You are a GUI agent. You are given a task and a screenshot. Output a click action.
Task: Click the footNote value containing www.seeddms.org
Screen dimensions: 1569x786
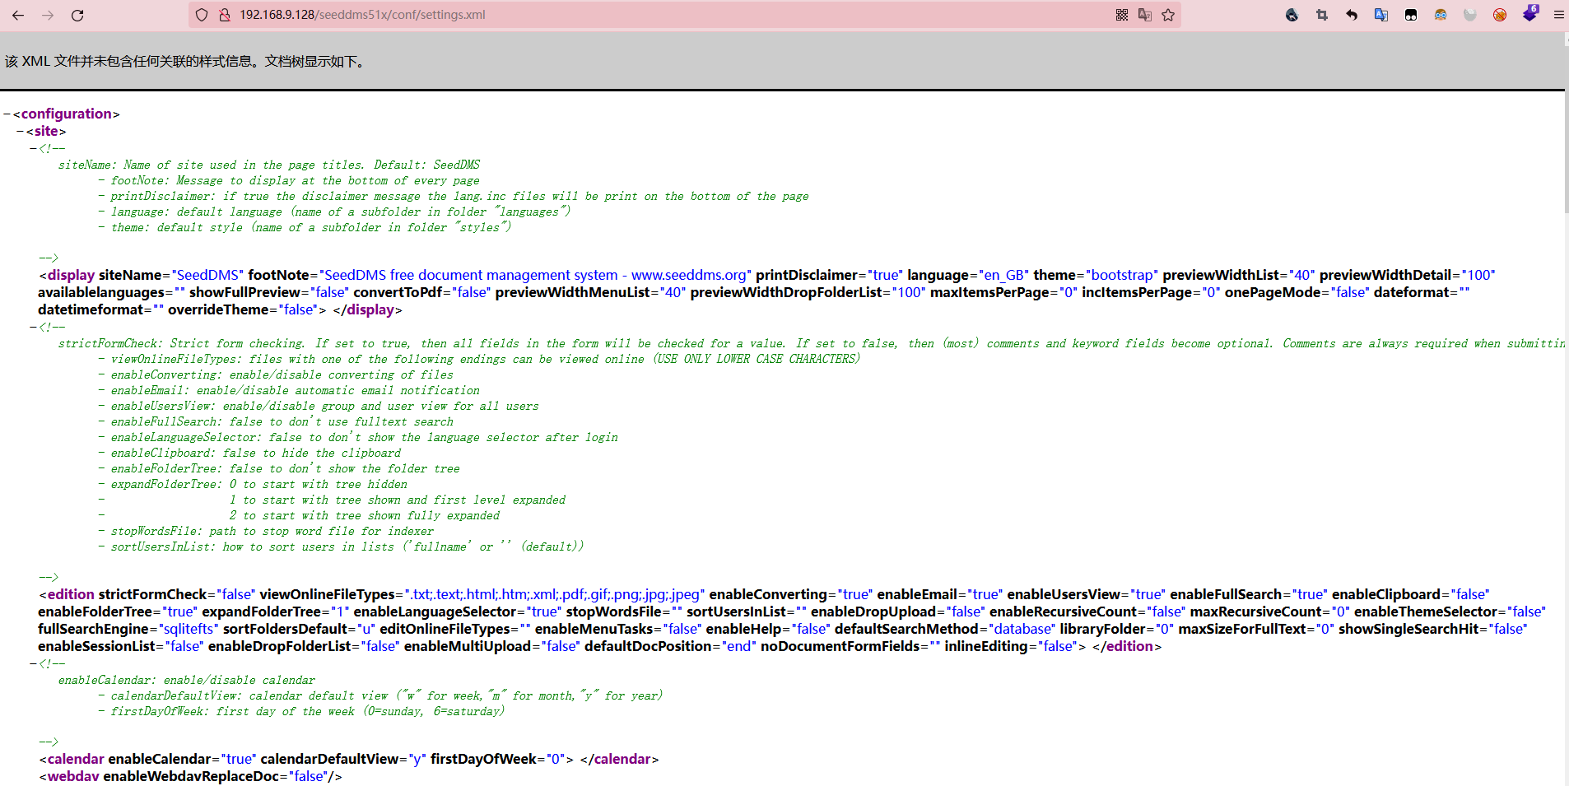coord(535,275)
